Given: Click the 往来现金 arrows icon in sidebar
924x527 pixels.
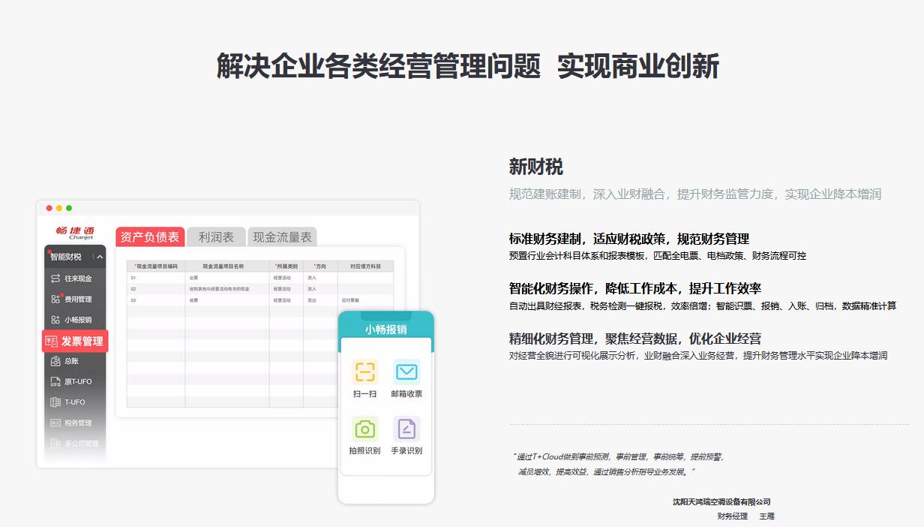Looking at the screenshot, I should click(x=55, y=279).
